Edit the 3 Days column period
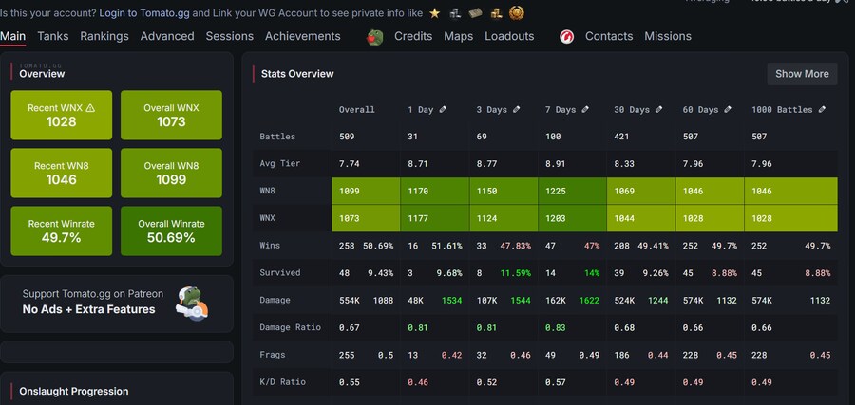 coord(516,110)
